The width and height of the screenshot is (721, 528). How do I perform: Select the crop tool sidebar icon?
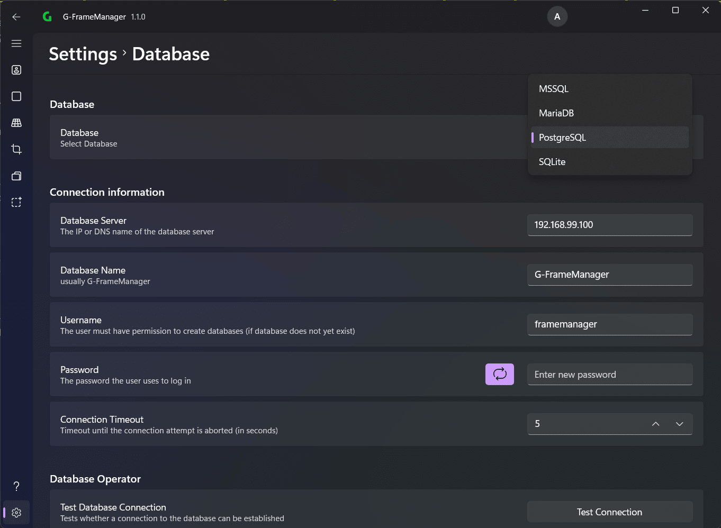click(x=16, y=149)
